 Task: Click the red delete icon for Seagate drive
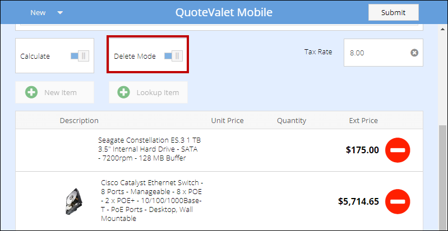click(398, 150)
